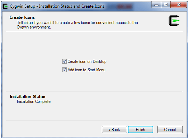
Task: Minimize the Cygwin Setup window
Action: [156, 5]
